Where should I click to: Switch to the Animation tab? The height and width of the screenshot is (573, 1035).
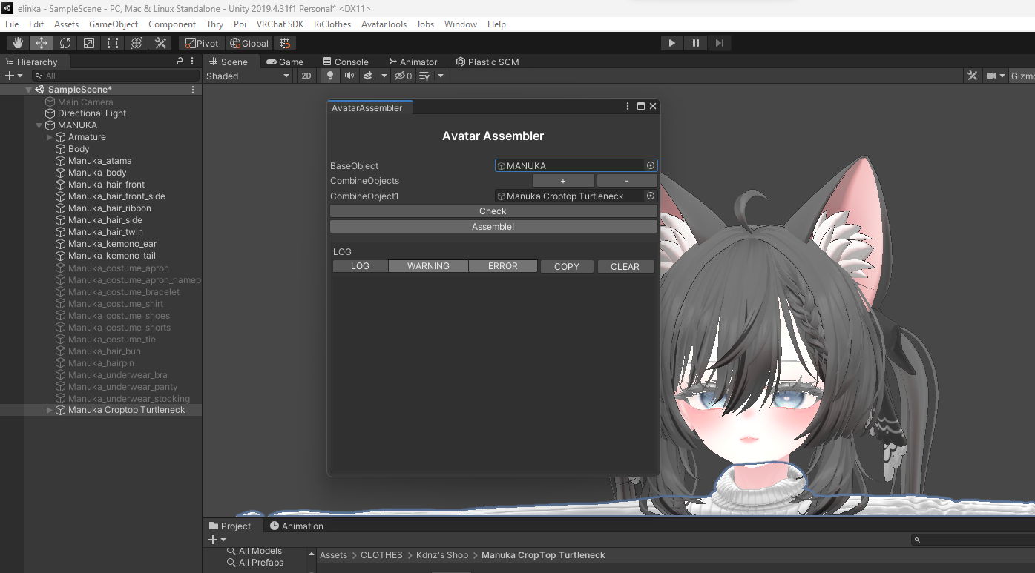tap(297, 526)
